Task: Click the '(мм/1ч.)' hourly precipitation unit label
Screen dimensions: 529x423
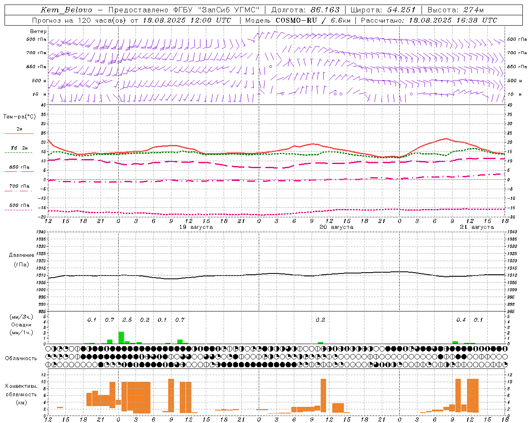Action: [21, 333]
